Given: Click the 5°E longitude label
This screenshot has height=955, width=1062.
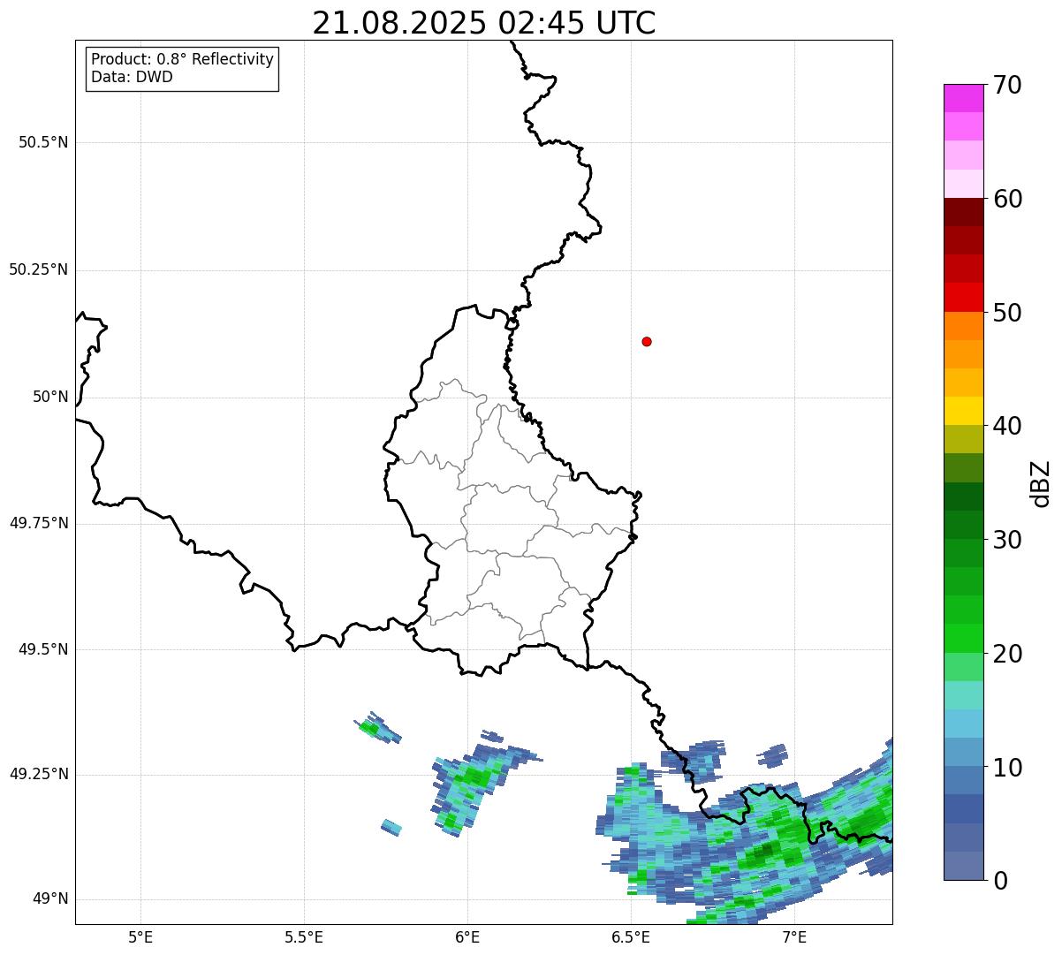Looking at the screenshot, I should coord(140,936).
